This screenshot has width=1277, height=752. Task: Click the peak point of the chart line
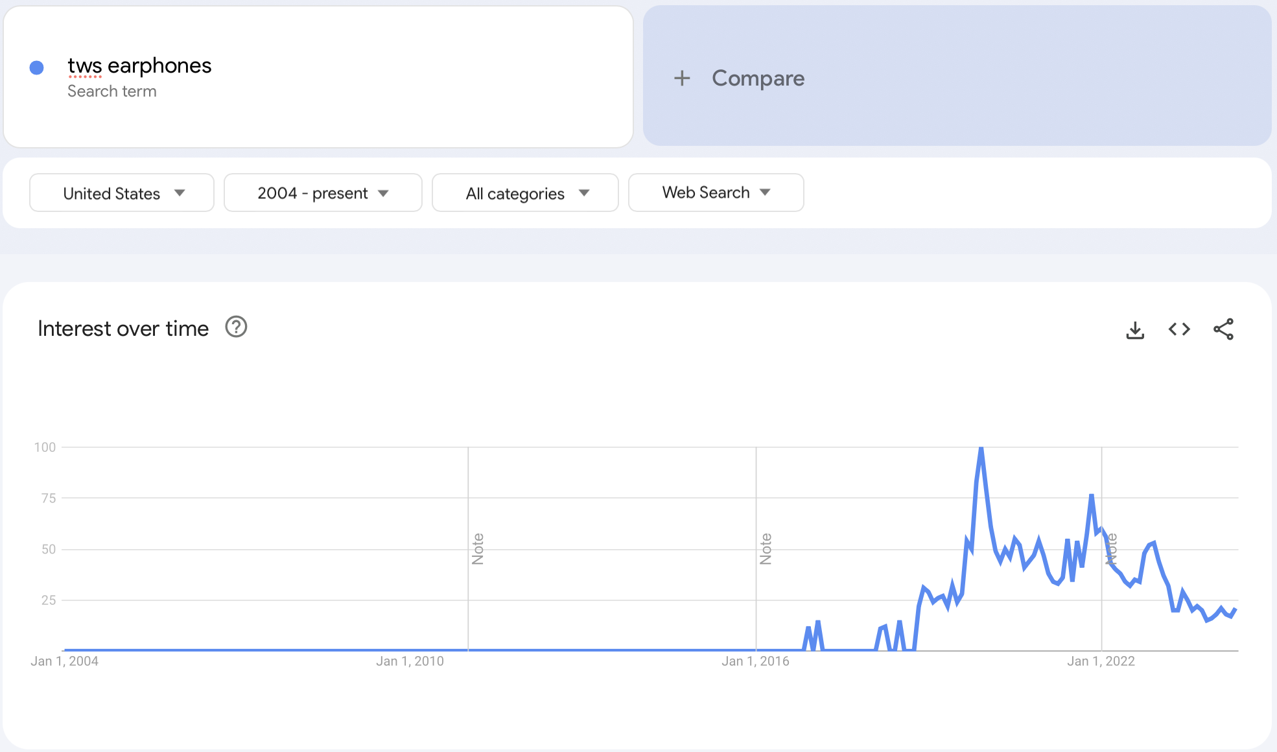point(981,448)
